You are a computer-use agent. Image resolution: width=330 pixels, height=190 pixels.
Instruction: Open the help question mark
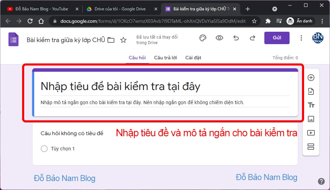[x=321, y=181]
